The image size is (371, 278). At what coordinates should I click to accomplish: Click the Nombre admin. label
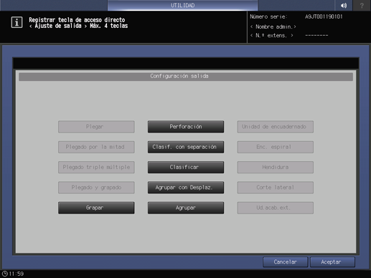pyautogui.click(x=273, y=27)
